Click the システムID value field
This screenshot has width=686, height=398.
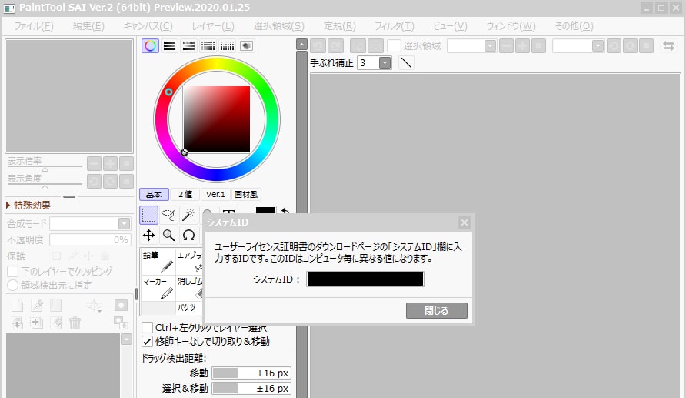(365, 279)
